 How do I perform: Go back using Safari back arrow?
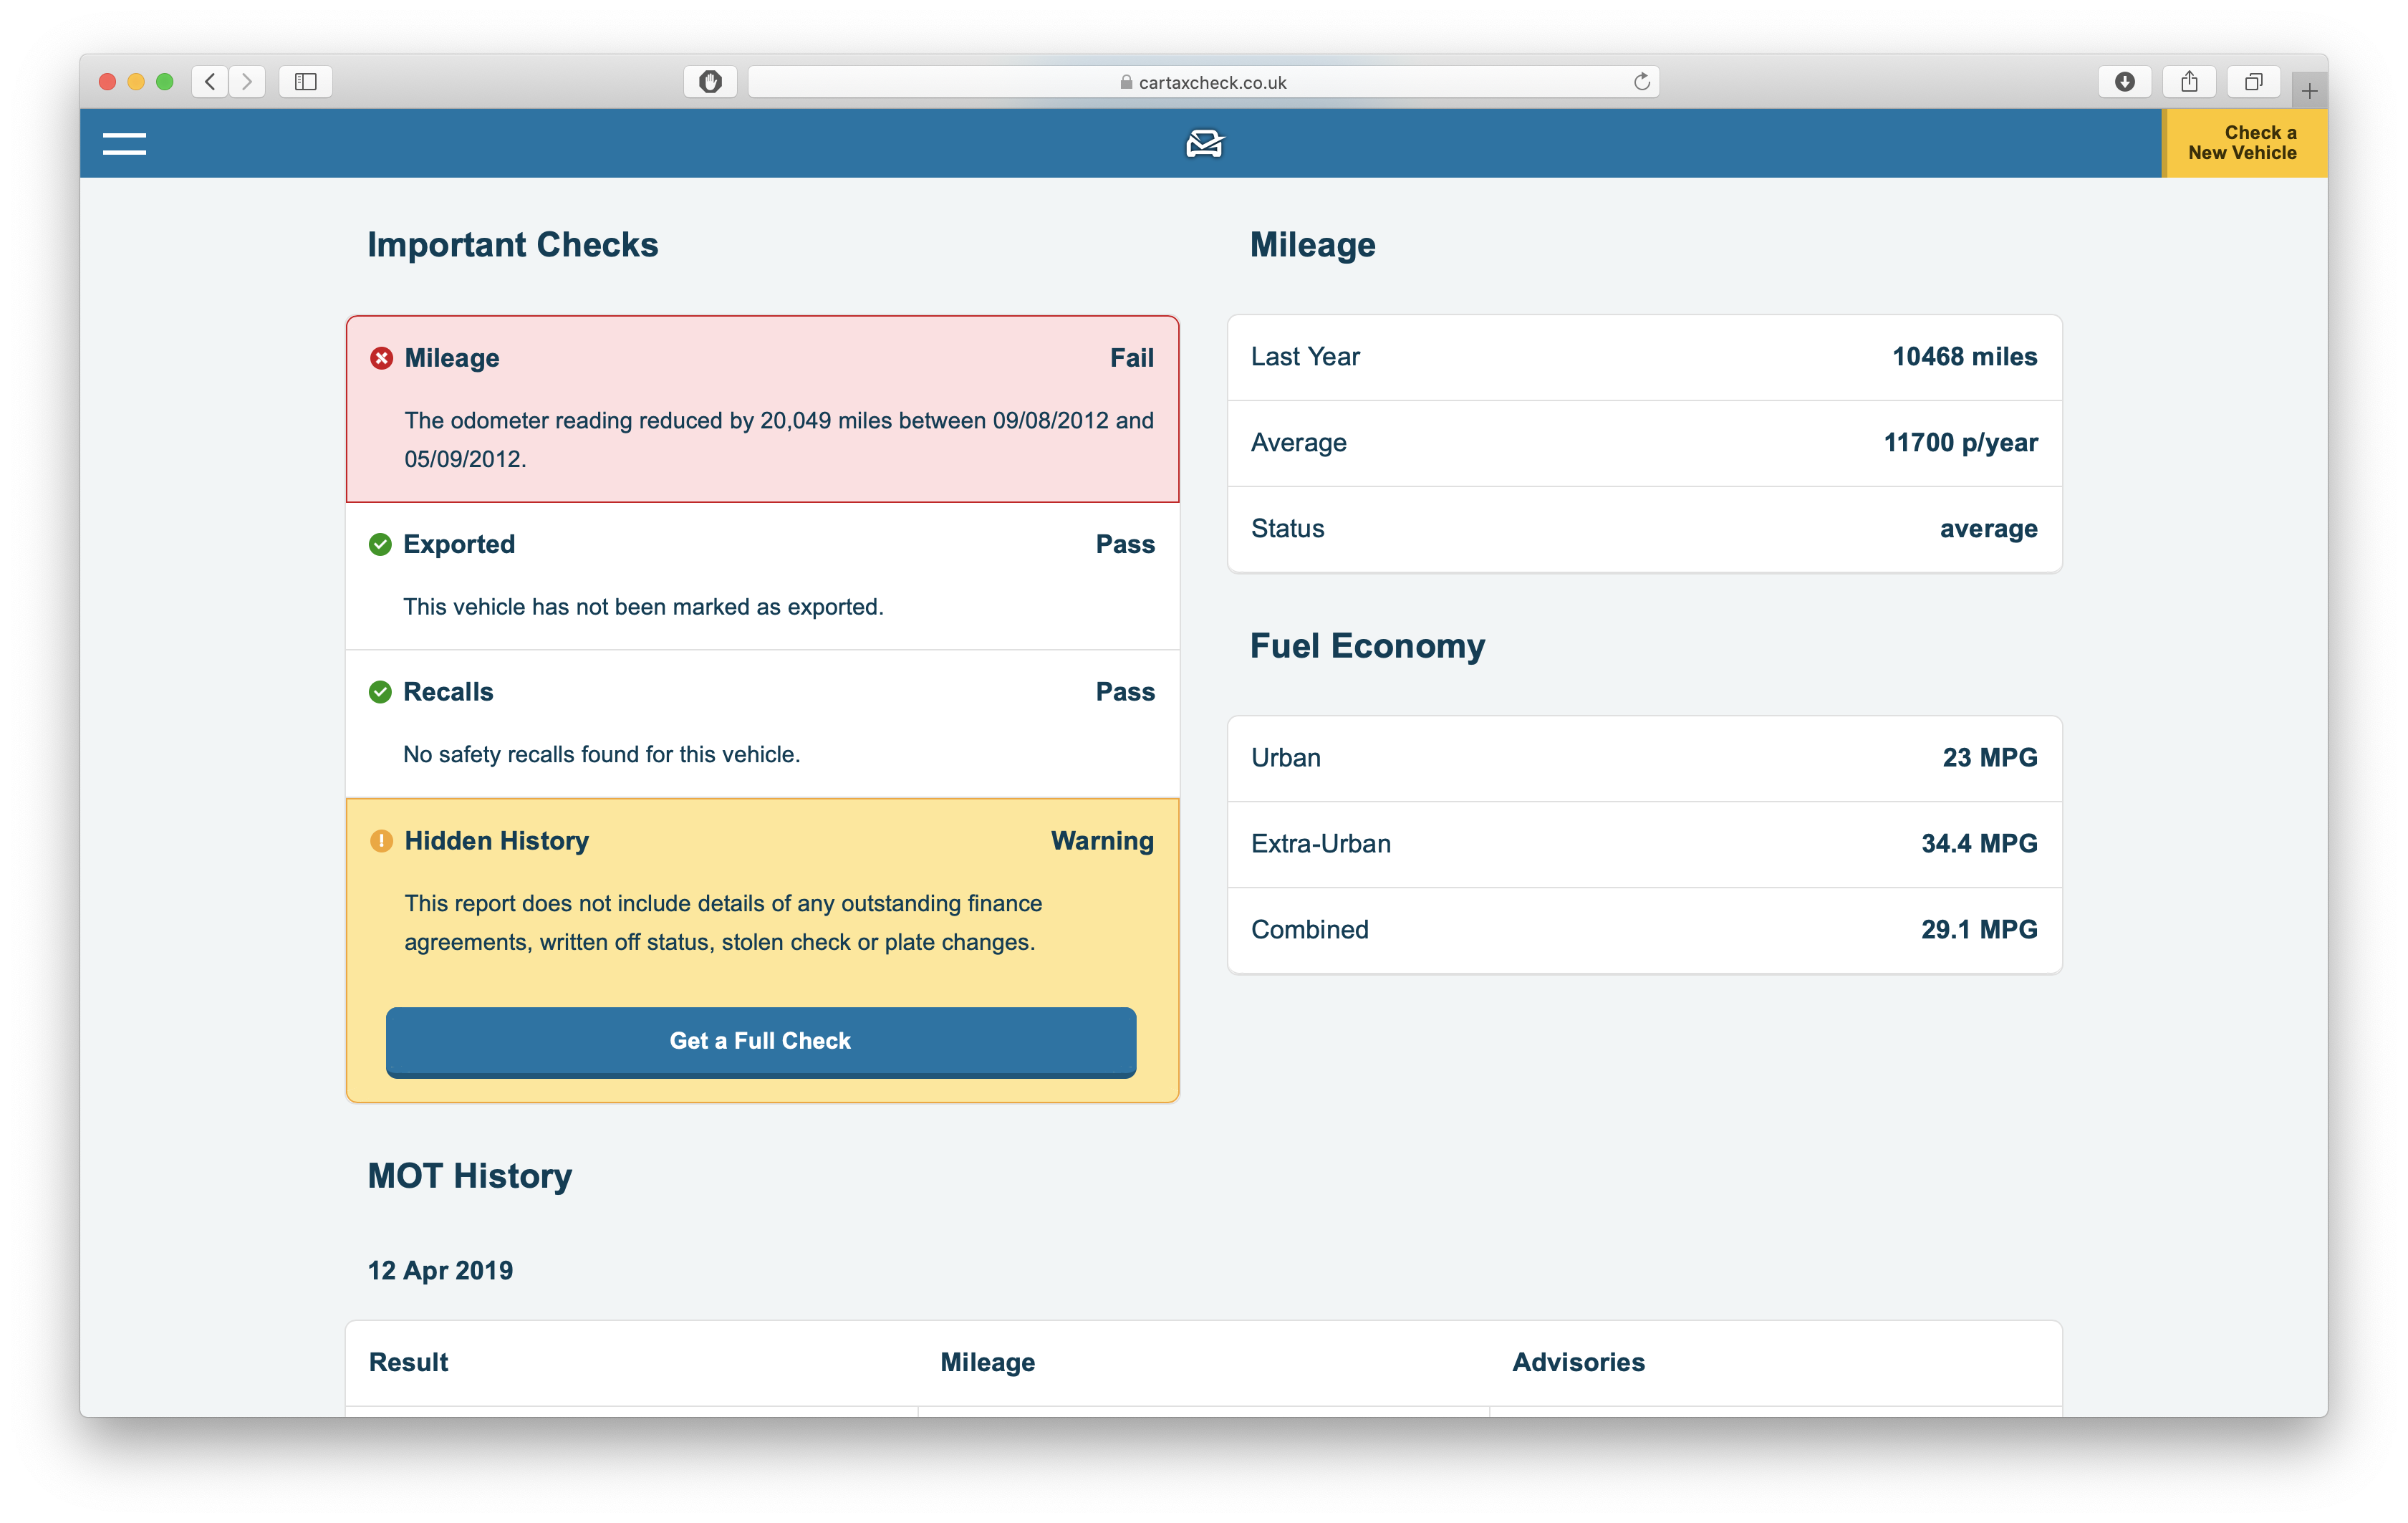pyautogui.click(x=210, y=82)
